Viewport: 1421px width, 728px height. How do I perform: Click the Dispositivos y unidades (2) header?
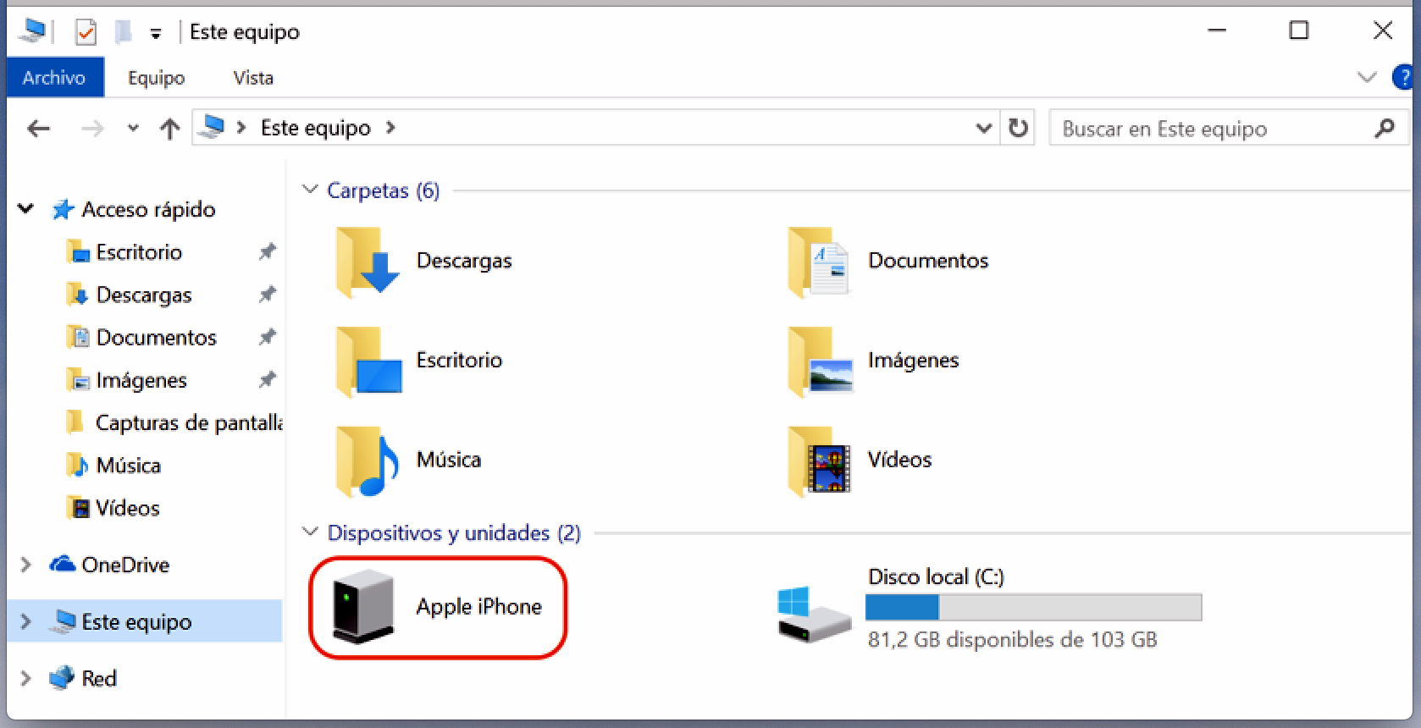[x=454, y=533]
